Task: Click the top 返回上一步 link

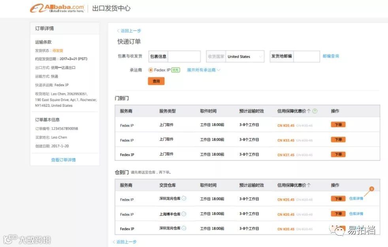Action: [129, 31]
